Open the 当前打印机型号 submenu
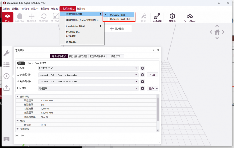The height and width of the screenshot is (148, 234). point(81,14)
